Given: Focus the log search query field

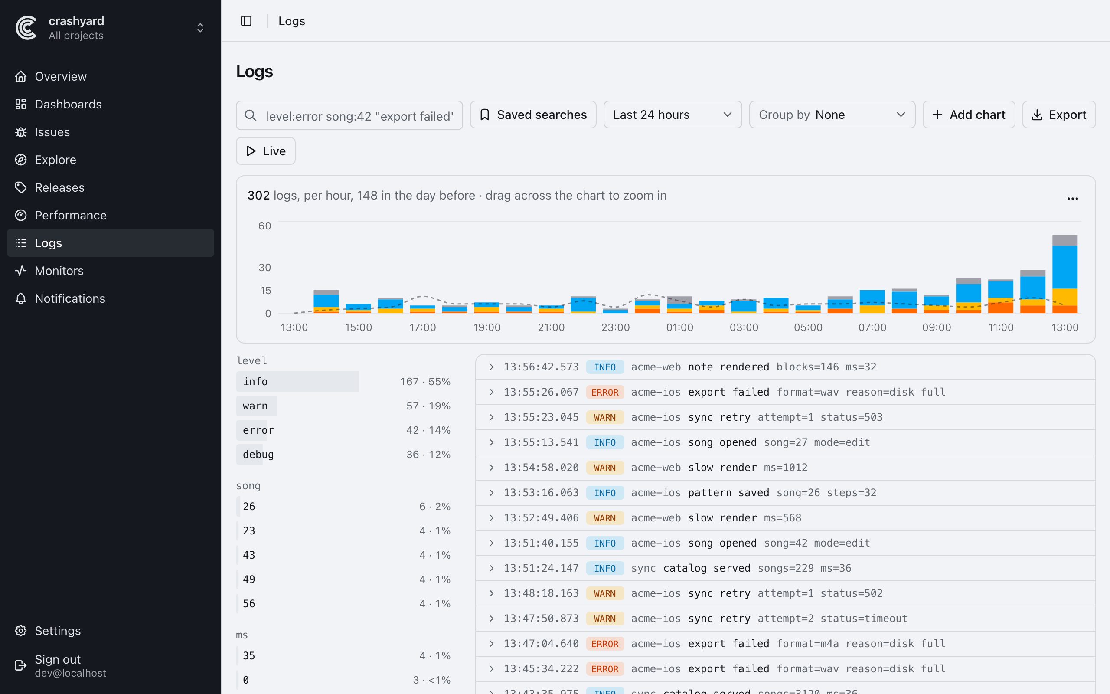Looking at the screenshot, I should coord(349,115).
